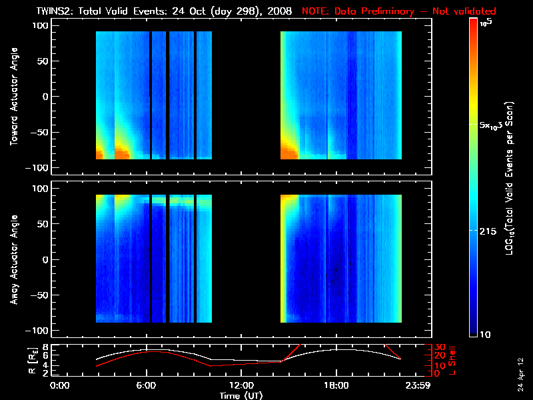Click the '6:00' time tick label
Viewport: 533px width, 400px height.
(147, 386)
